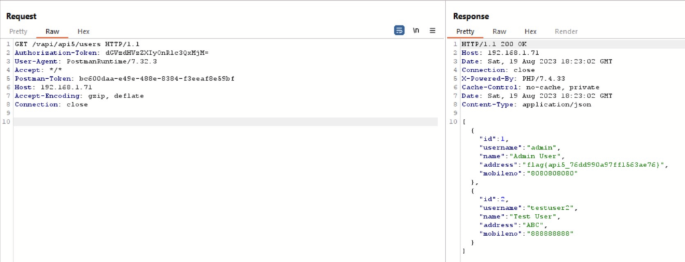685x262 pixels.
Task: Click the Content-Type response header line
Action: click(x=526, y=104)
